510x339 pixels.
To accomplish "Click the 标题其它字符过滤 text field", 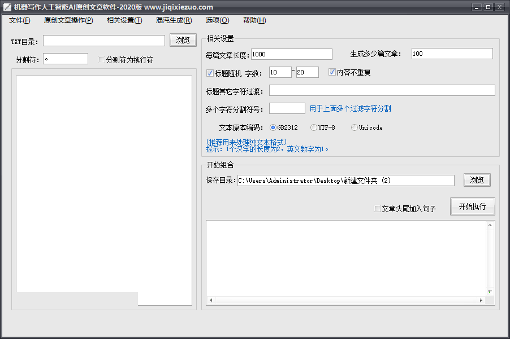I will pos(382,91).
